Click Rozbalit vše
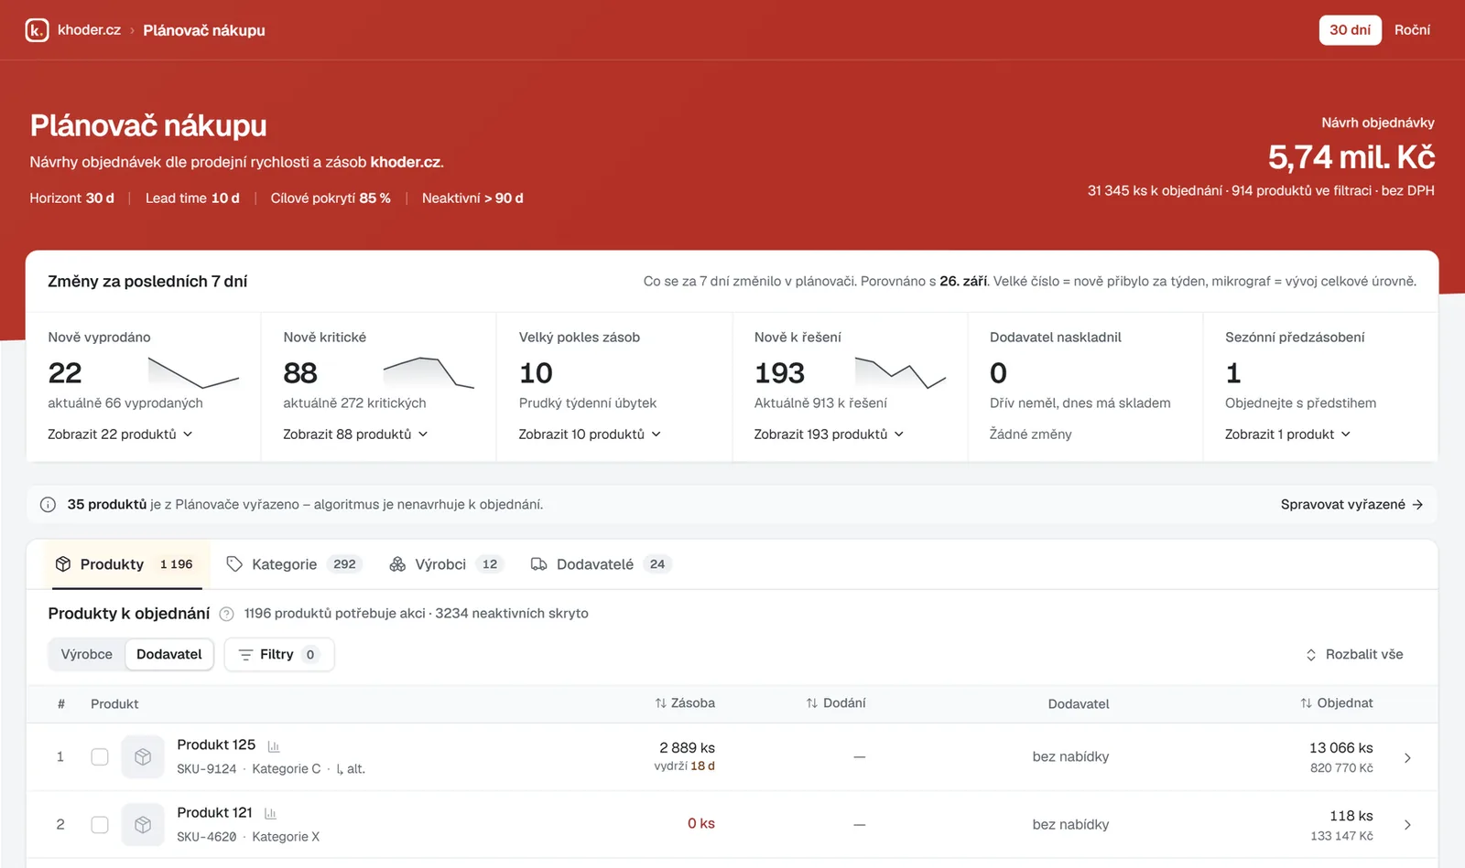Image resolution: width=1465 pixels, height=868 pixels. 1354,655
